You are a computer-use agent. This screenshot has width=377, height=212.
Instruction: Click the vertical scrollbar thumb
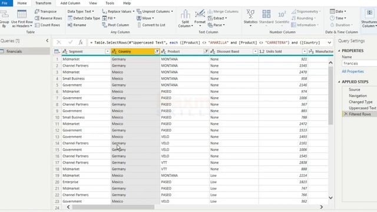coord(330,95)
